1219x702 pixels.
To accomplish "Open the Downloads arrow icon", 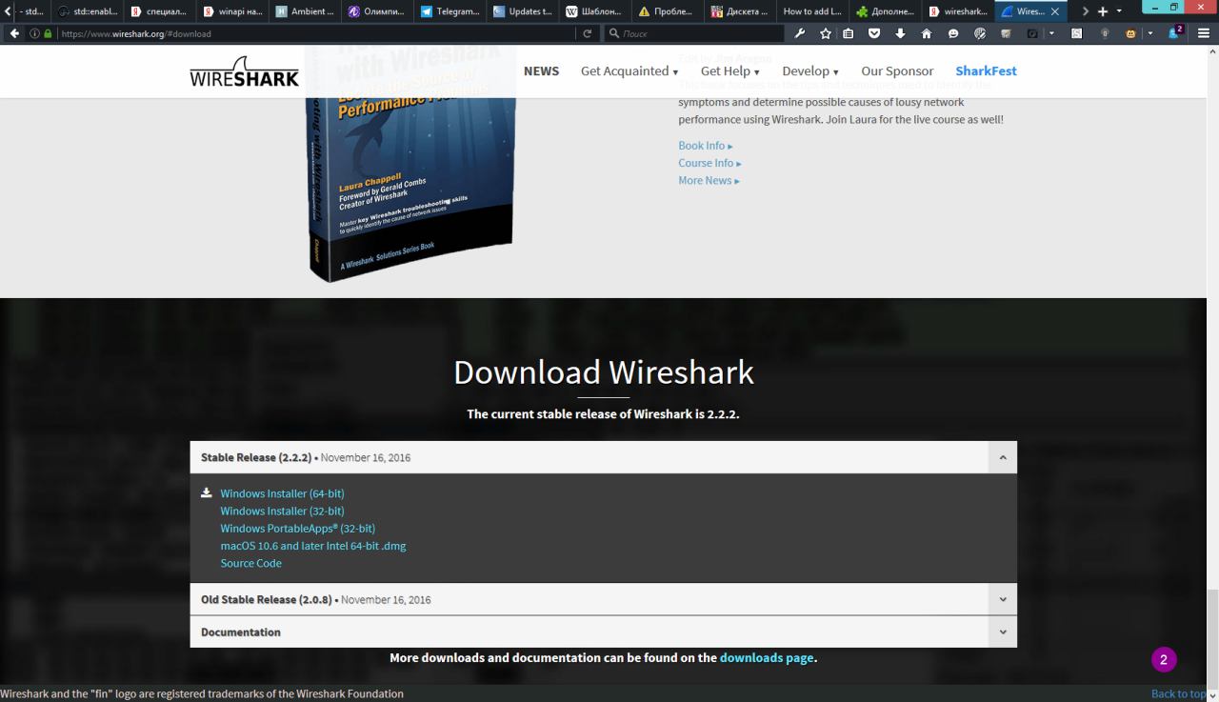I will [x=900, y=33].
